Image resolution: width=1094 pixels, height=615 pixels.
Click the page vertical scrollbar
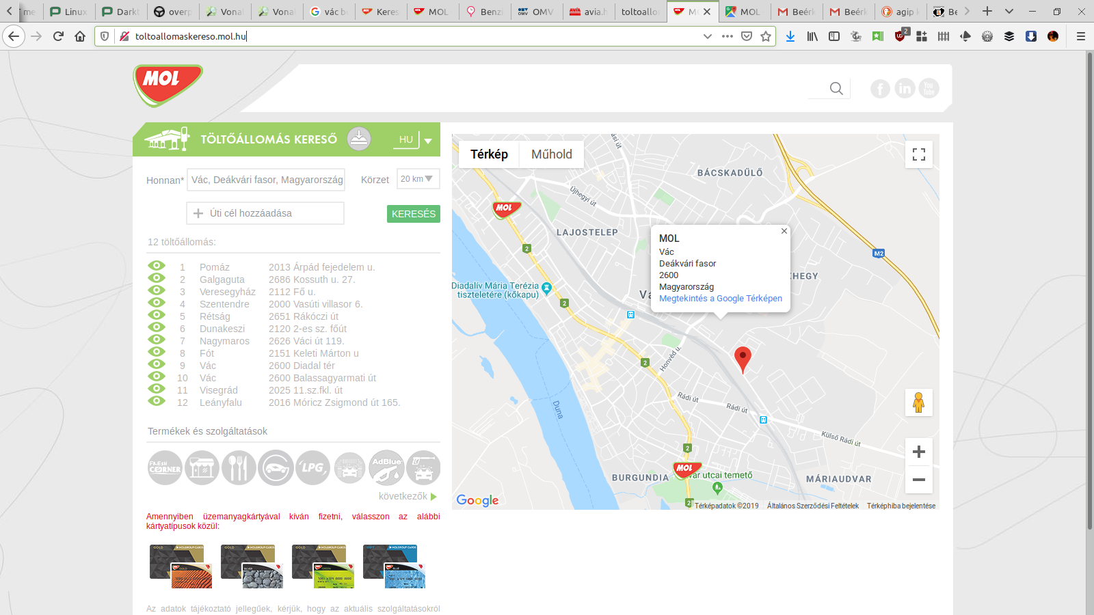(1090, 290)
